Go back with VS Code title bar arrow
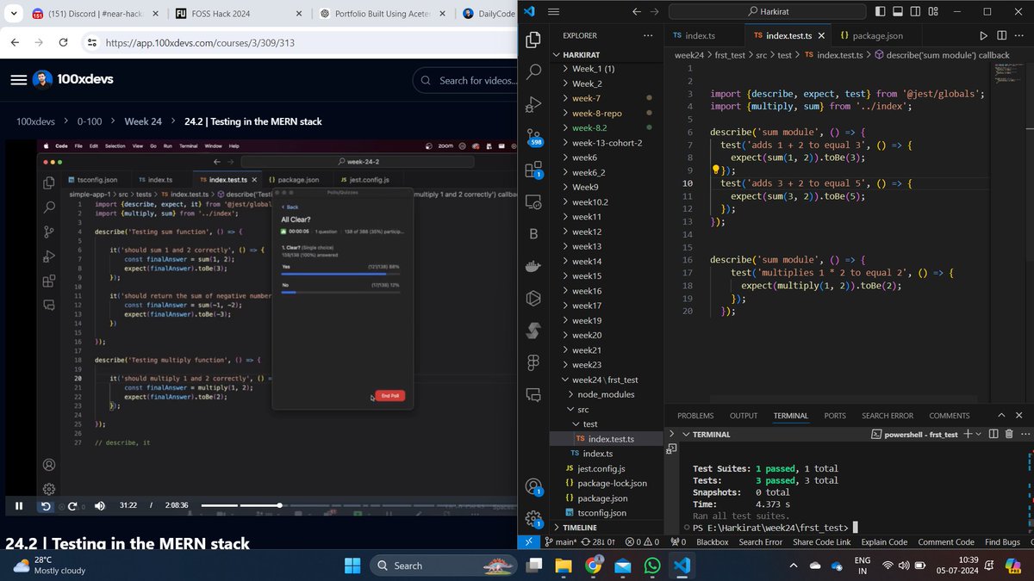The width and height of the screenshot is (1034, 581). click(x=636, y=11)
